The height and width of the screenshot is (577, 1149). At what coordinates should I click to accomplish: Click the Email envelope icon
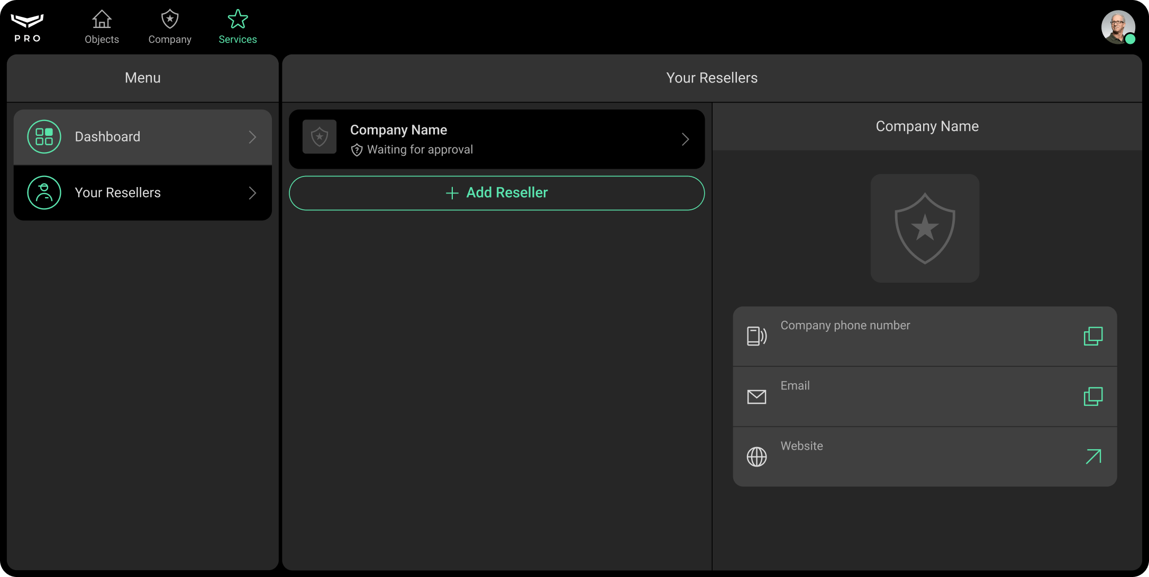point(756,396)
